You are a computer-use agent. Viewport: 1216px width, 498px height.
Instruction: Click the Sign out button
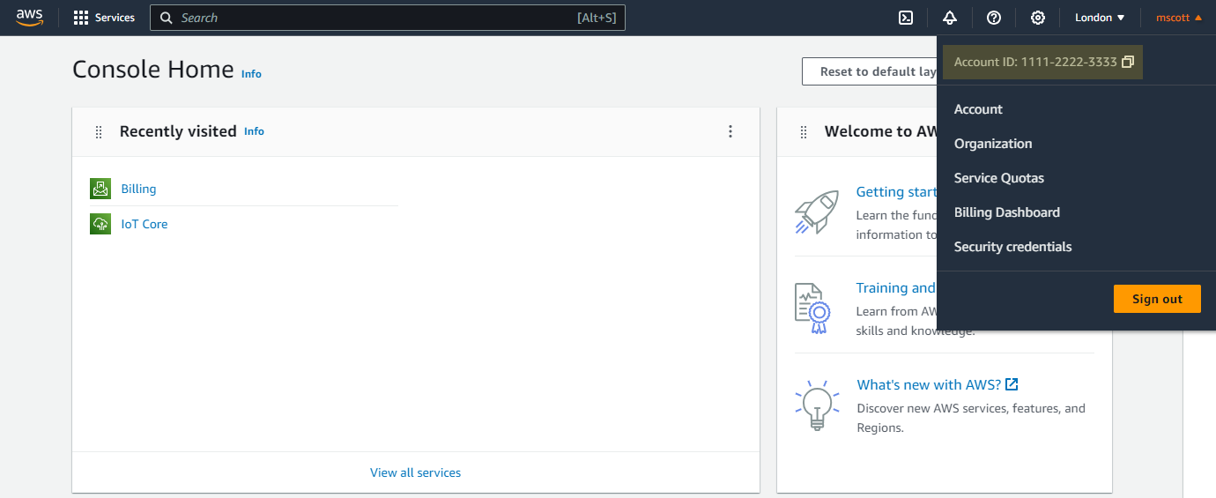(1157, 299)
